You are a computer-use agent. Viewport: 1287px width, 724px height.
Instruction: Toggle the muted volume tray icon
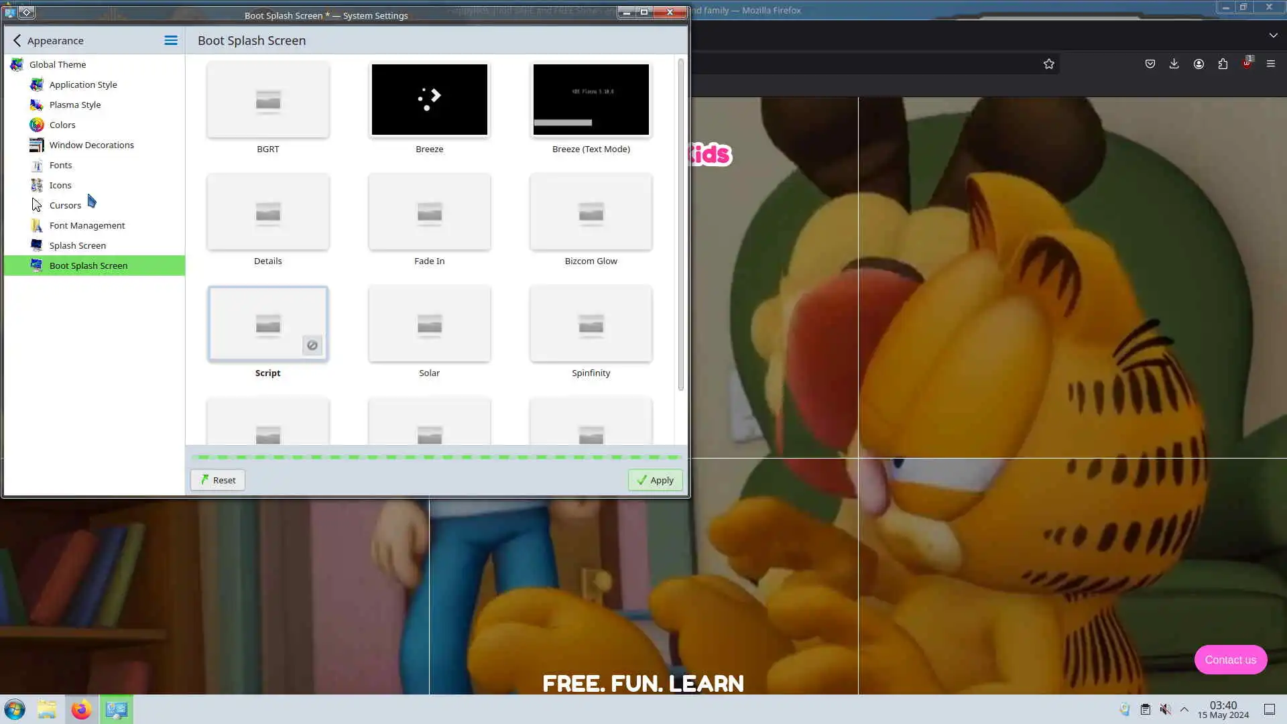1166,709
